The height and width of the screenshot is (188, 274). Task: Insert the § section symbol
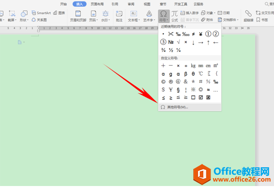pos(178,90)
